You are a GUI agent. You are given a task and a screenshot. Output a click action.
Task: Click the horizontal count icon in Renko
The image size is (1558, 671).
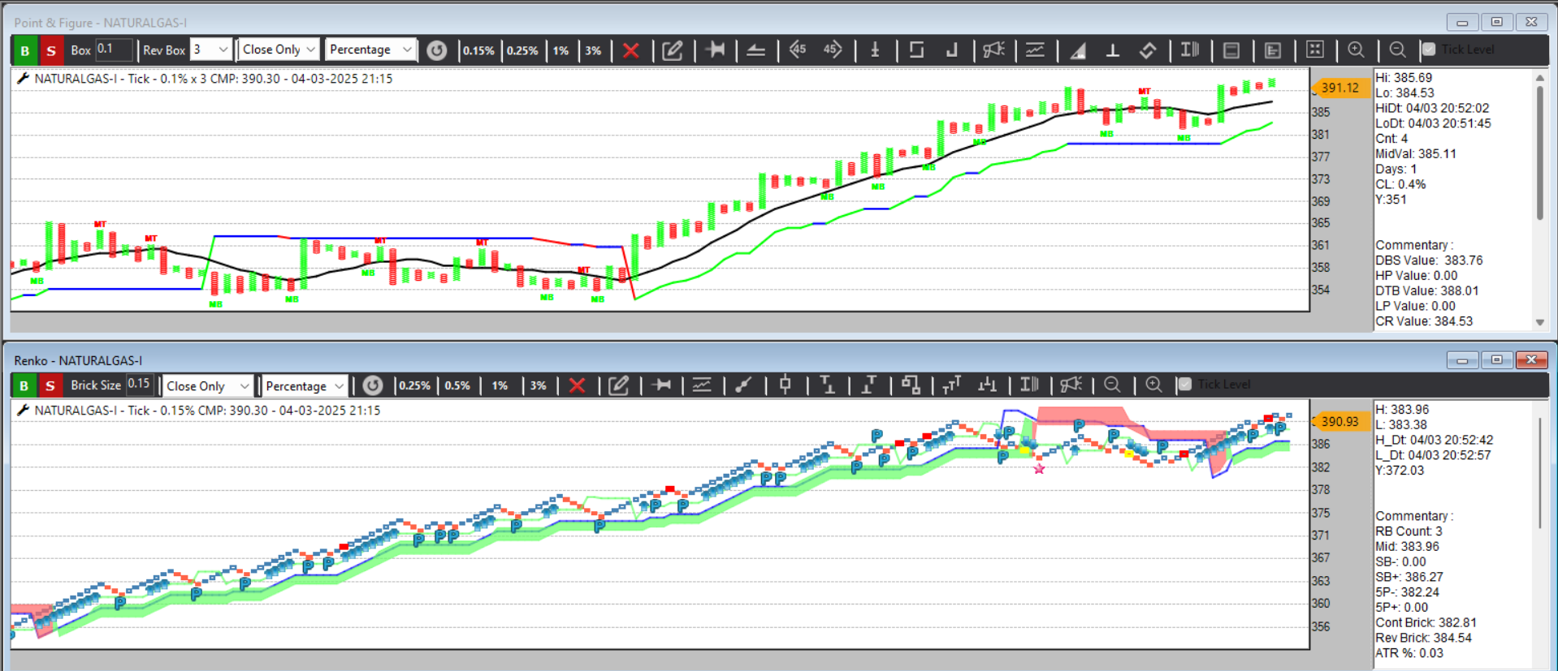pos(662,385)
